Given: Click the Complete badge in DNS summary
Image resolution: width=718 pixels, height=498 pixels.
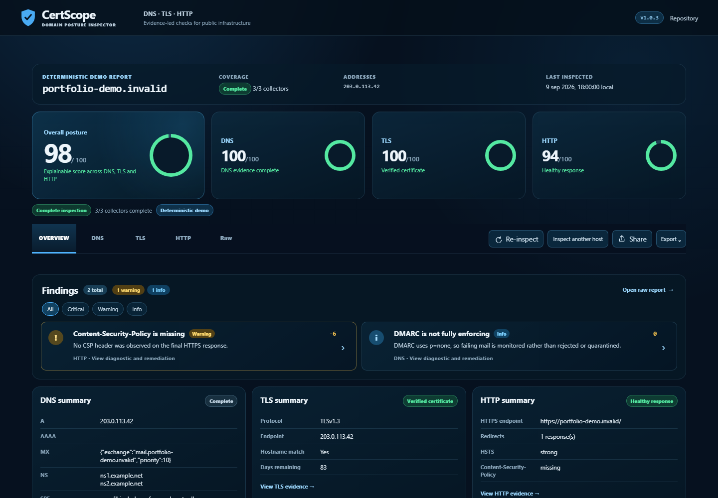Looking at the screenshot, I should [x=221, y=401].
